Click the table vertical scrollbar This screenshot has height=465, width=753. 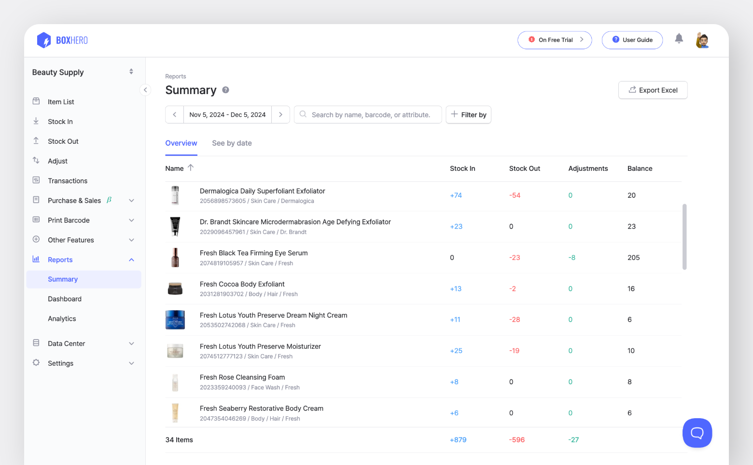[x=684, y=236]
